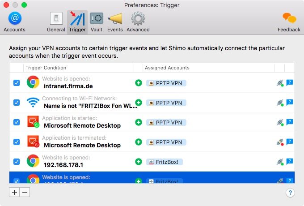
Task: Click Remote Desktop icon for Application is started
Action: click(x=33, y=122)
